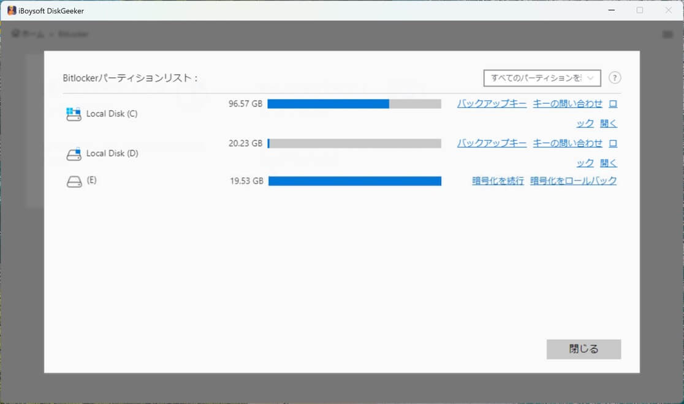This screenshot has height=404, width=684.
Task: Click the Local Disk (C) usage bar
Action: click(354, 103)
